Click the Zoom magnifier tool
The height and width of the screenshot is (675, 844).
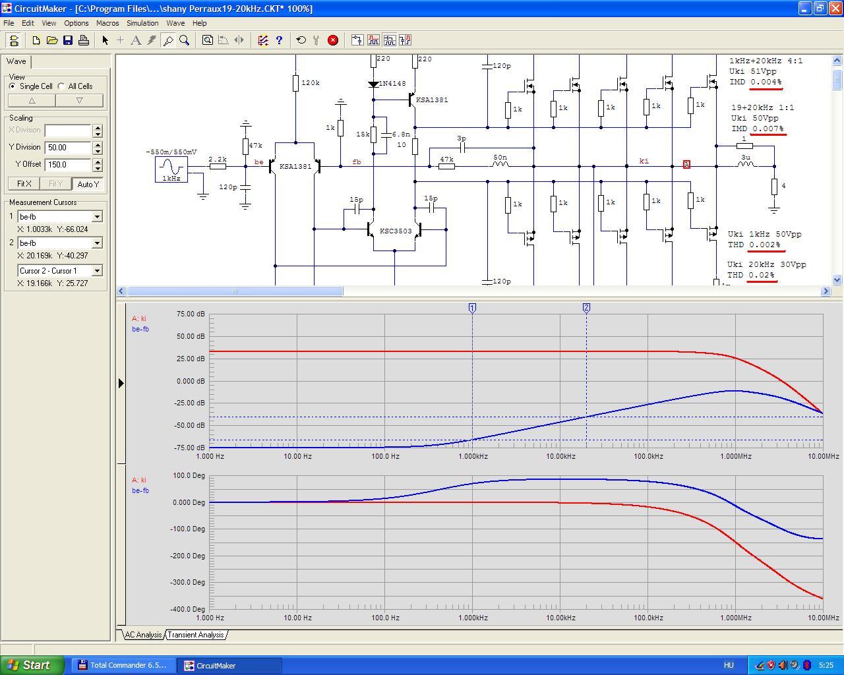[x=185, y=40]
